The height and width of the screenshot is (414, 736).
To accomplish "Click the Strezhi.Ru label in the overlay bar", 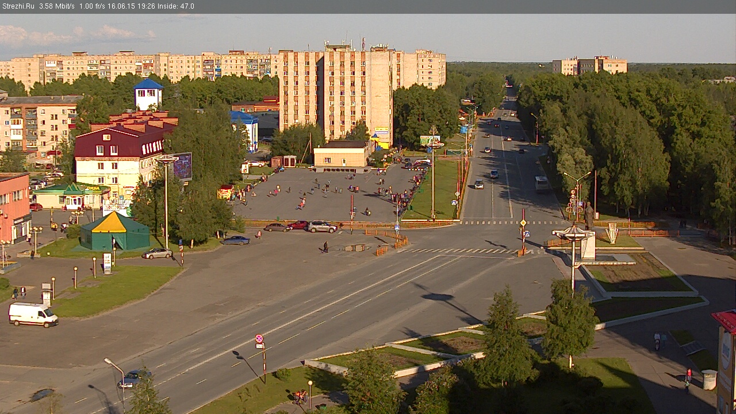I will coord(18,6).
